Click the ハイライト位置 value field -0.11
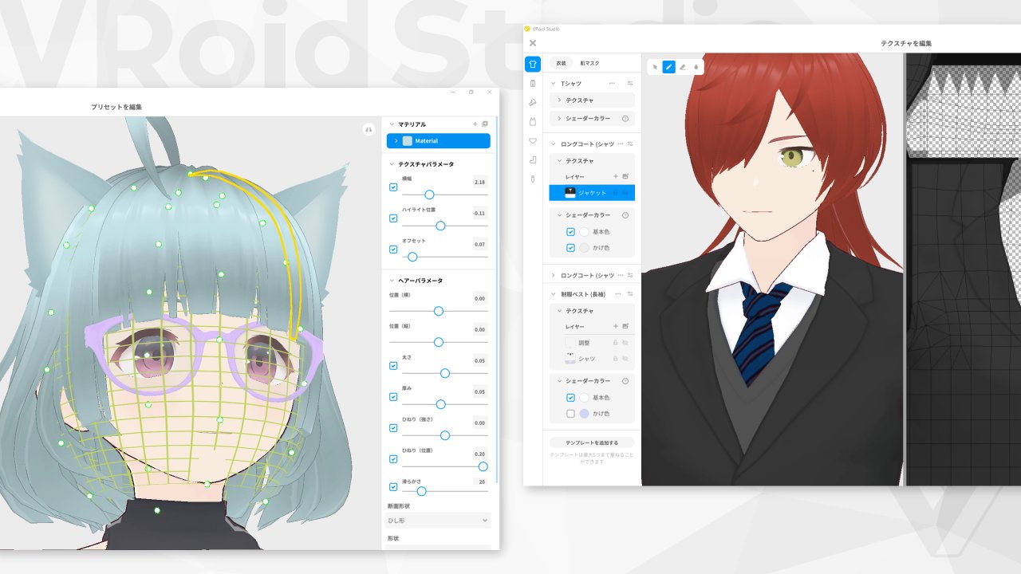This screenshot has height=574, width=1021. pos(479,213)
